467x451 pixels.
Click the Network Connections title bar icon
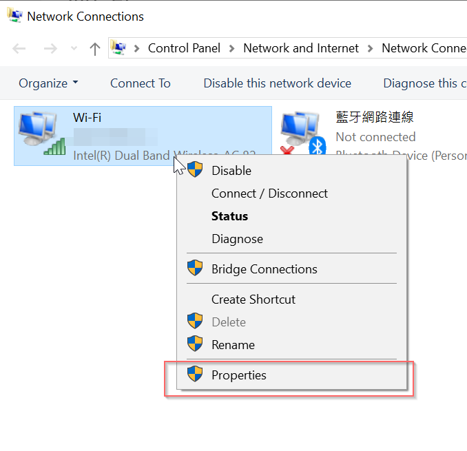[x=14, y=15]
